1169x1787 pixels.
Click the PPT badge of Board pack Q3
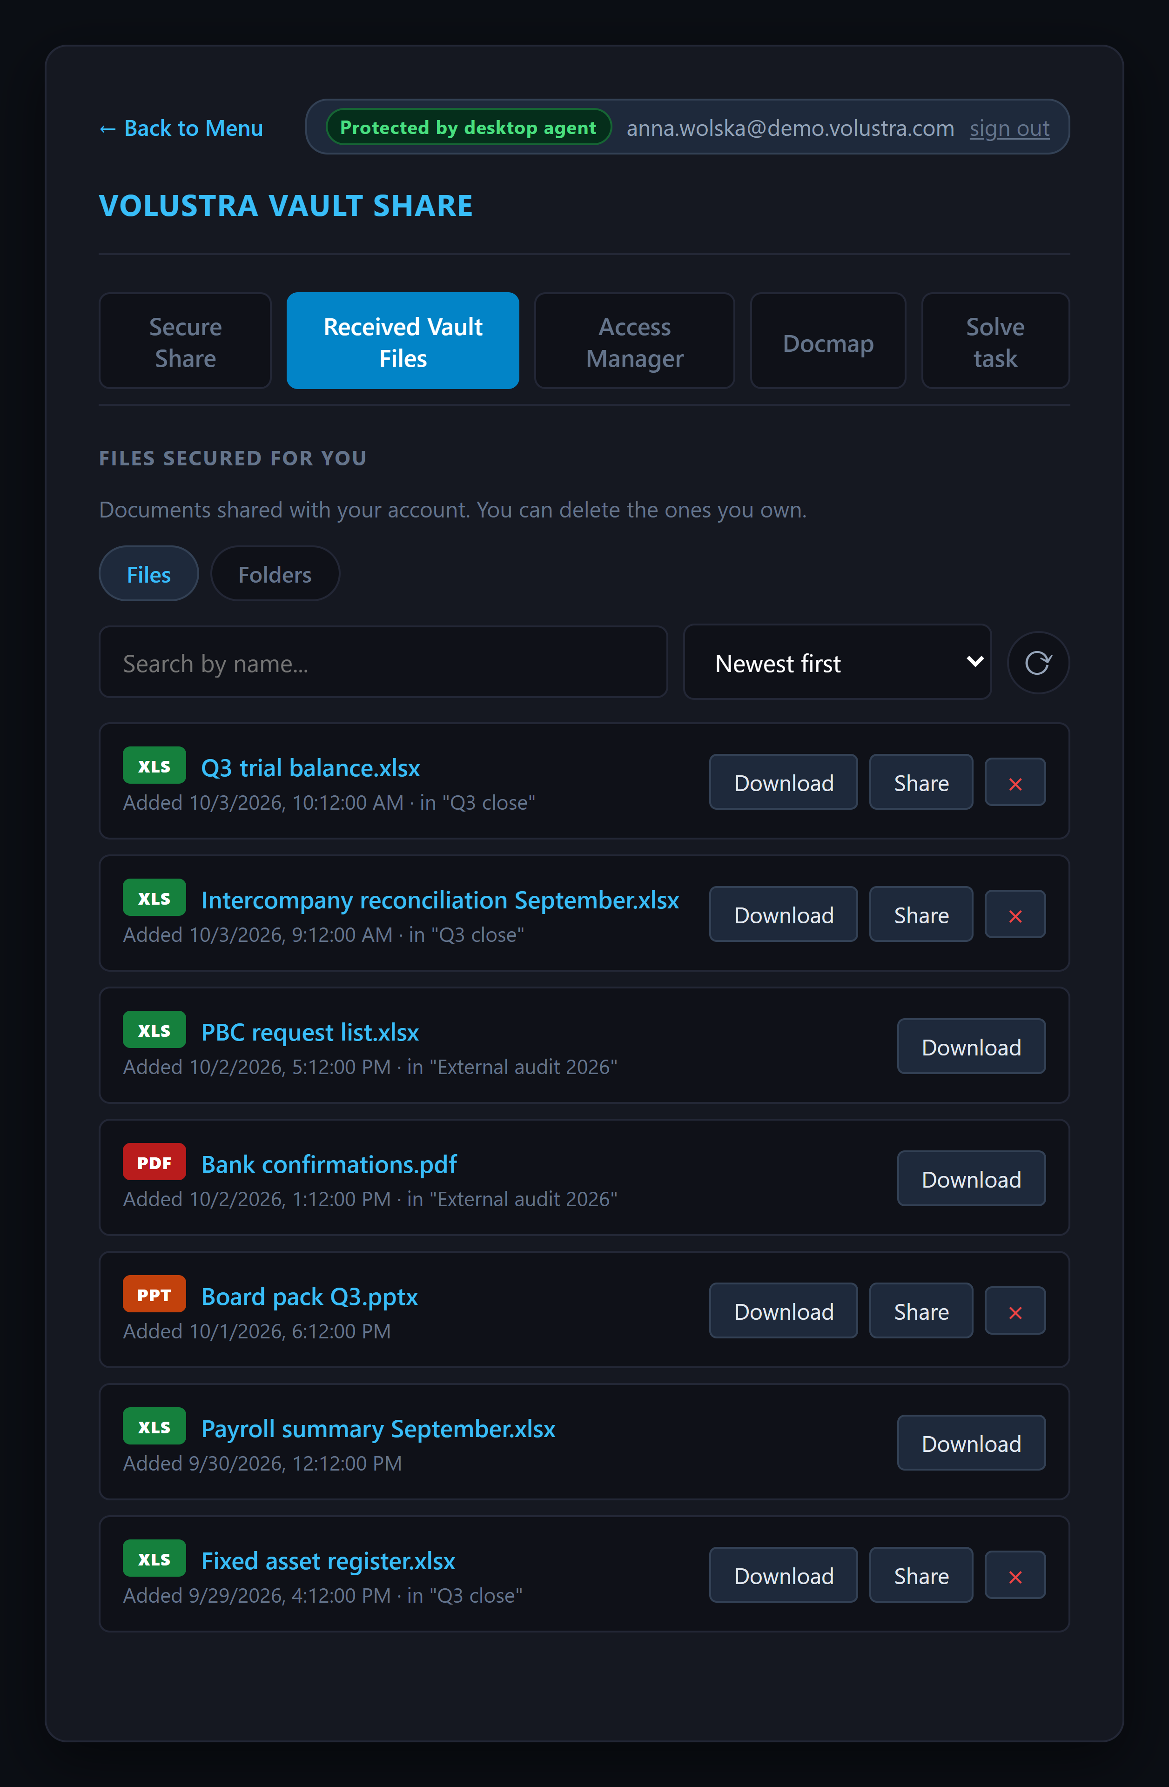154,1294
